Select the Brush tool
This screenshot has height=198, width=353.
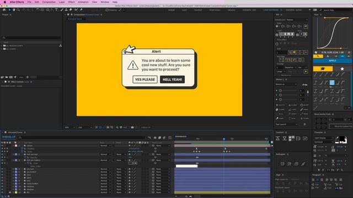(x=62, y=10)
